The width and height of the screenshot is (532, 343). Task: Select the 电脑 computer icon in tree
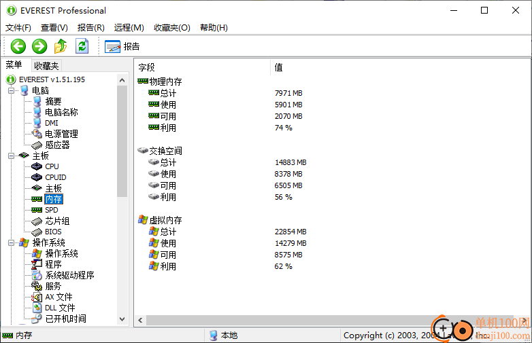tap(24, 90)
